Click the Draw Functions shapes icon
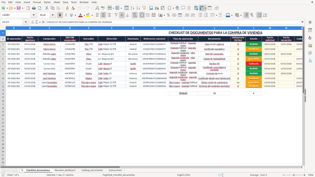315x177 pixels. pos(217,8)
